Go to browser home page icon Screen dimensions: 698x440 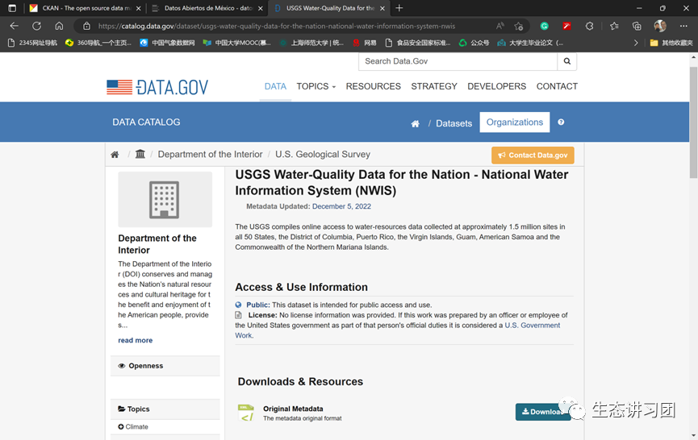[x=59, y=26]
